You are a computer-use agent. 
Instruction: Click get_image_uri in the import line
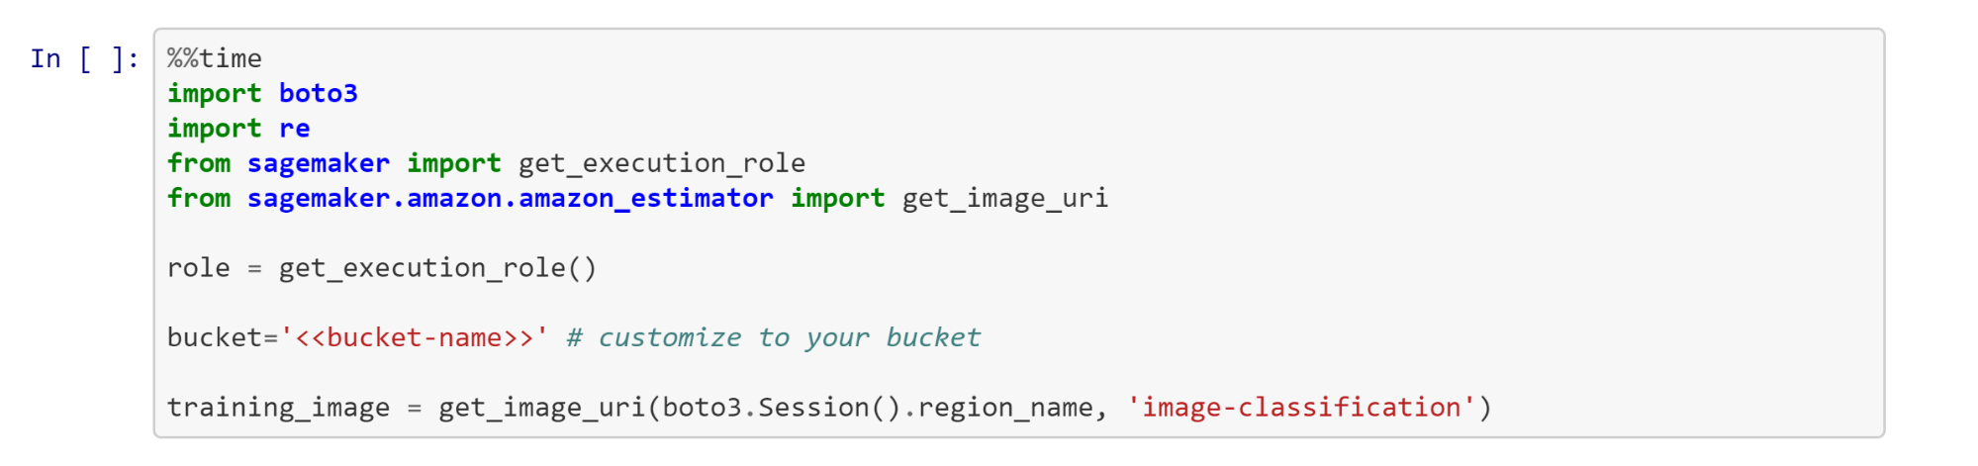coord(1004,198)
